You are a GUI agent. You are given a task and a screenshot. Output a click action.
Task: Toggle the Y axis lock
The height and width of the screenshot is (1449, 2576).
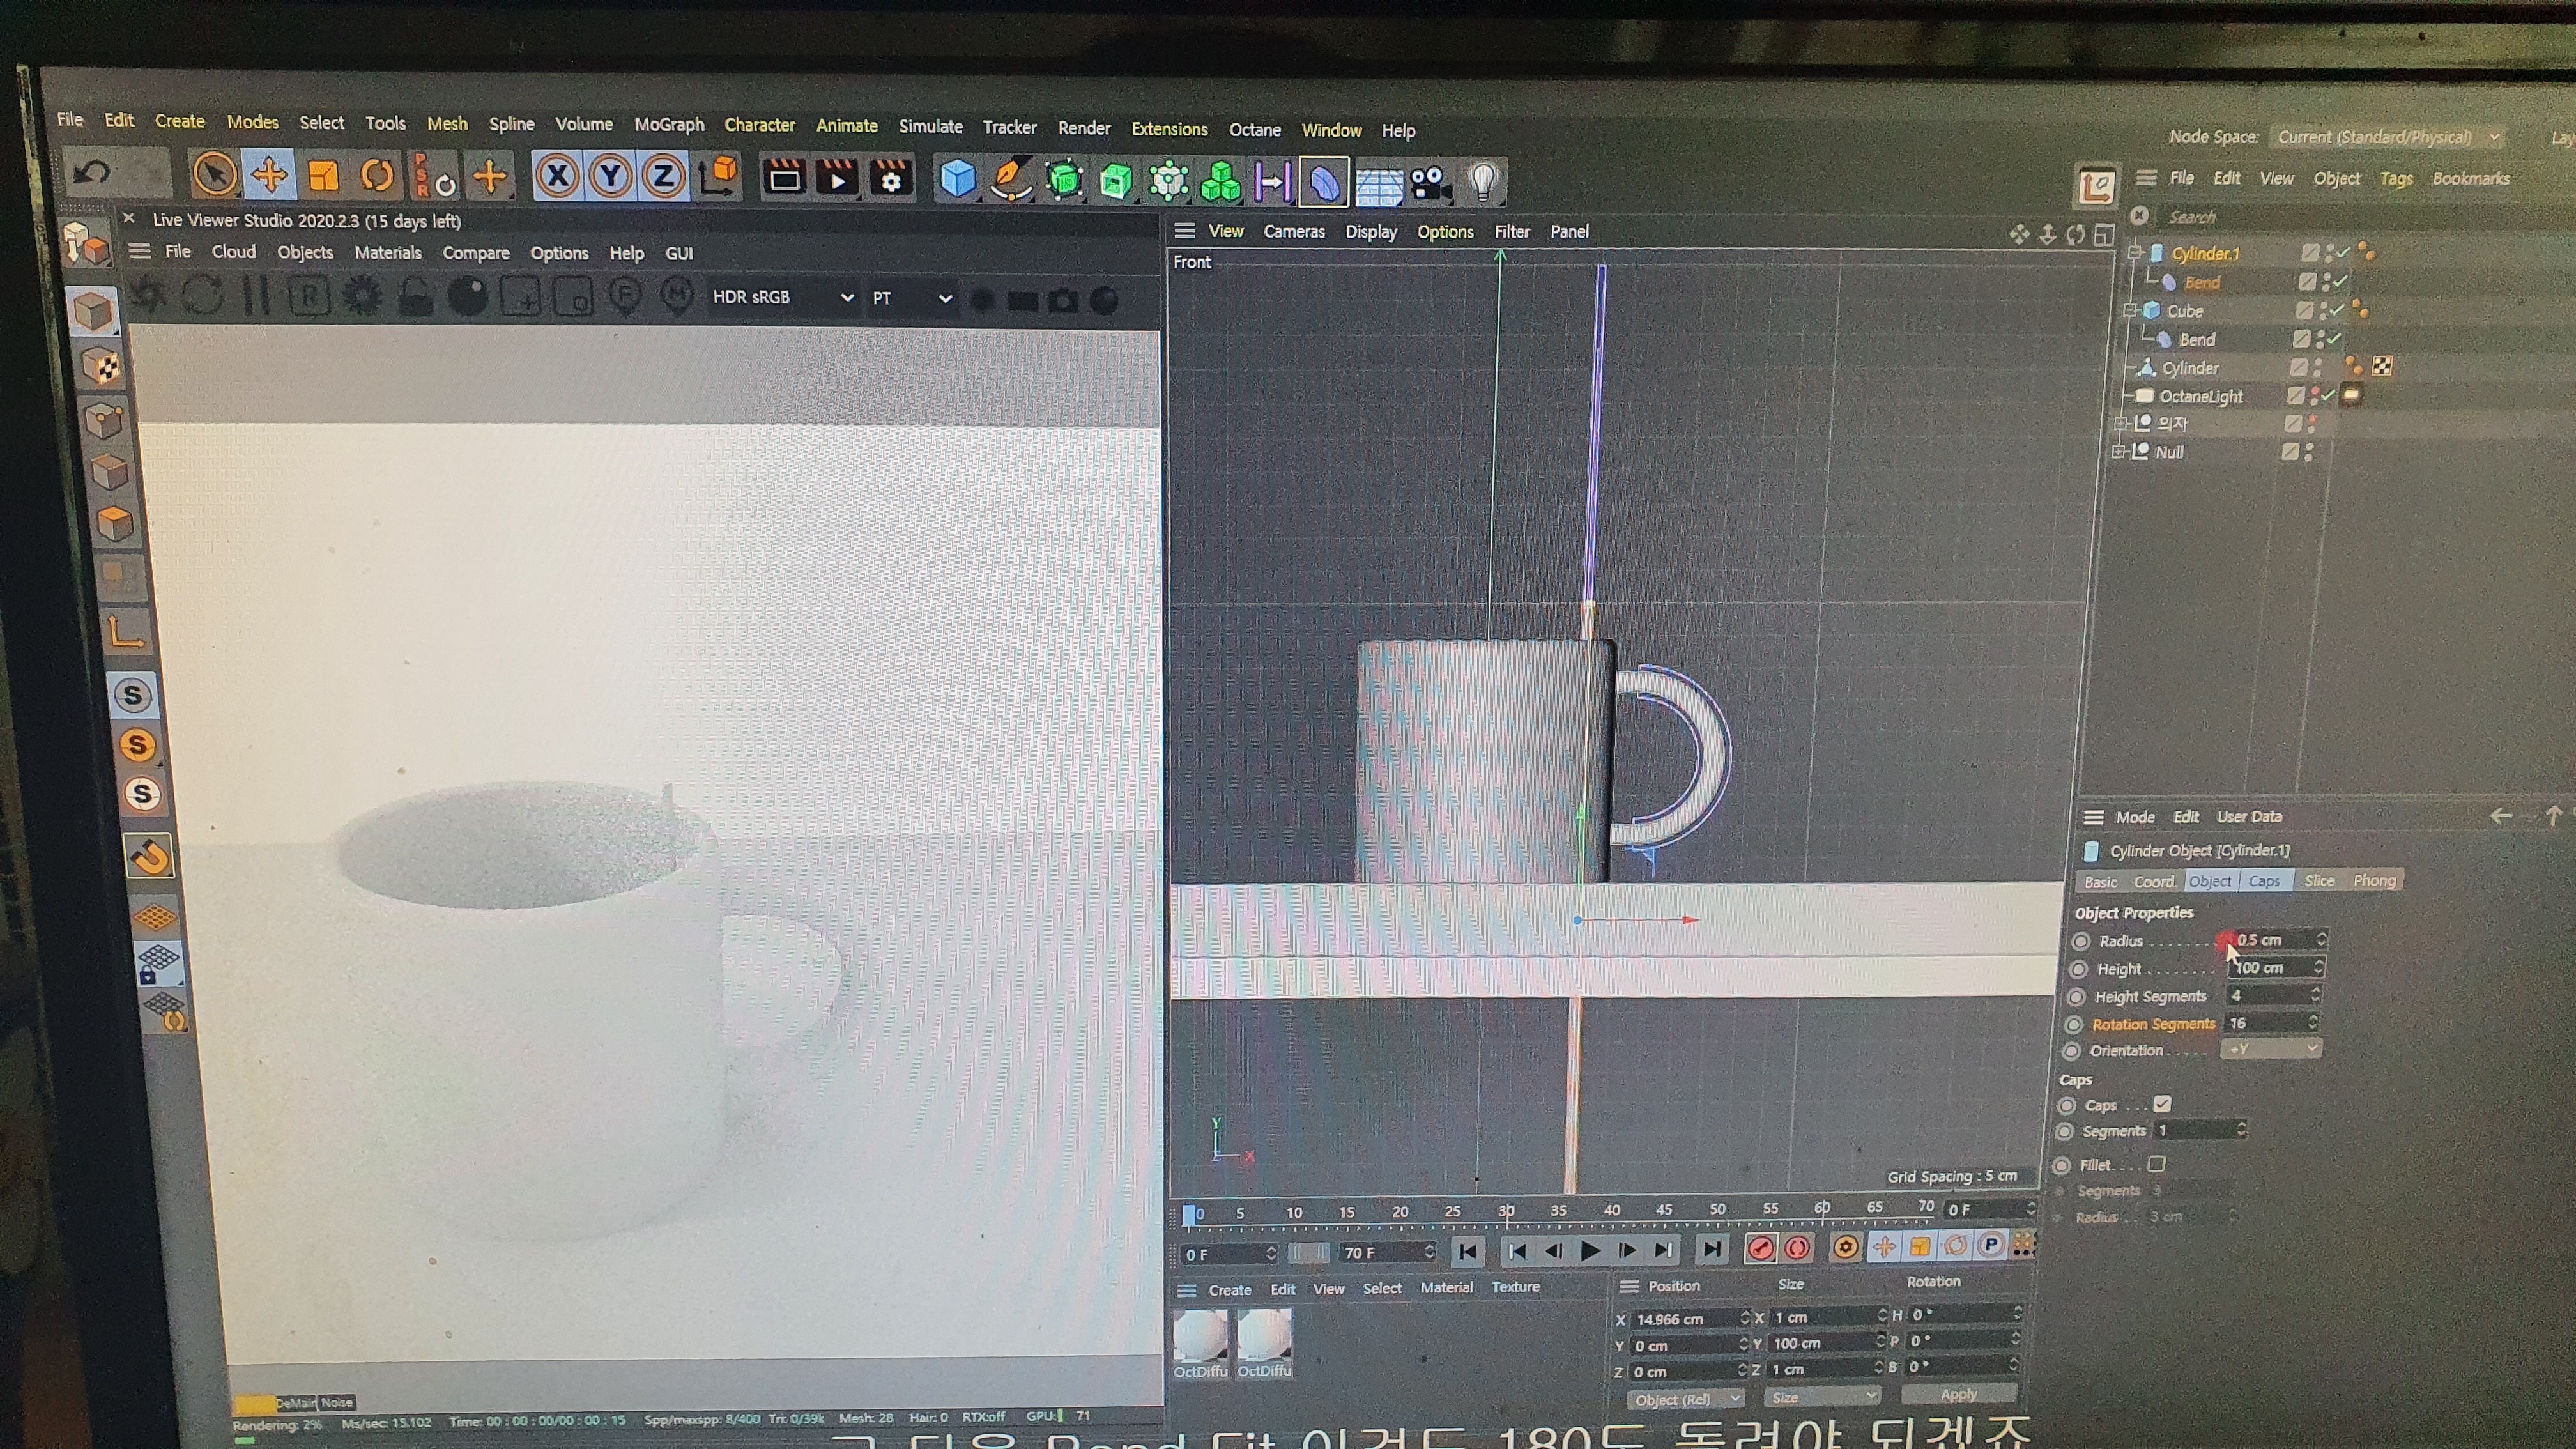[x=610, y=178]
